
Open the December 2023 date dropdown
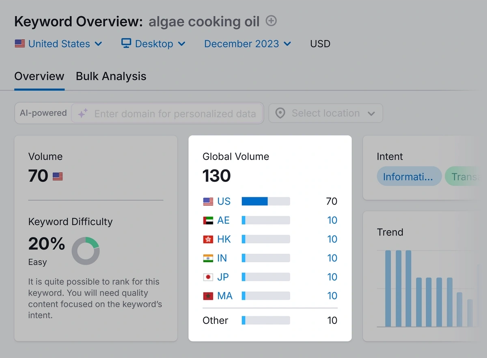pyautogui.click(x=248, y=44)
